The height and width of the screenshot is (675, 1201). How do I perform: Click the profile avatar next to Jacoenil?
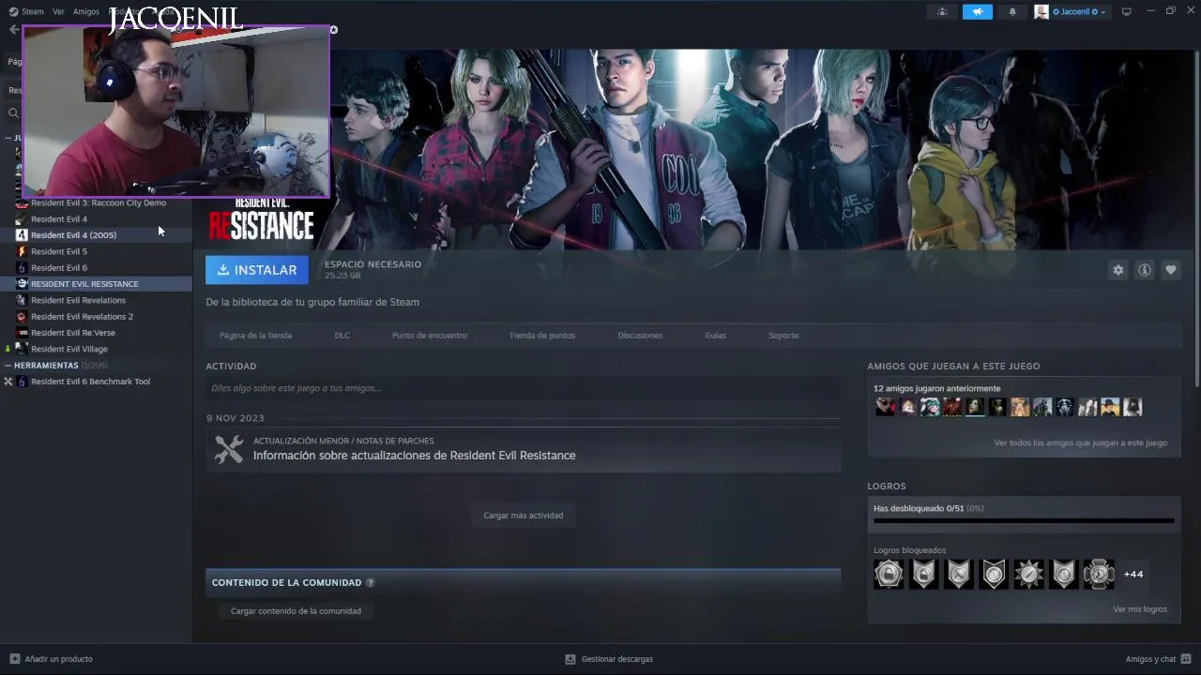coord(1041,11)
